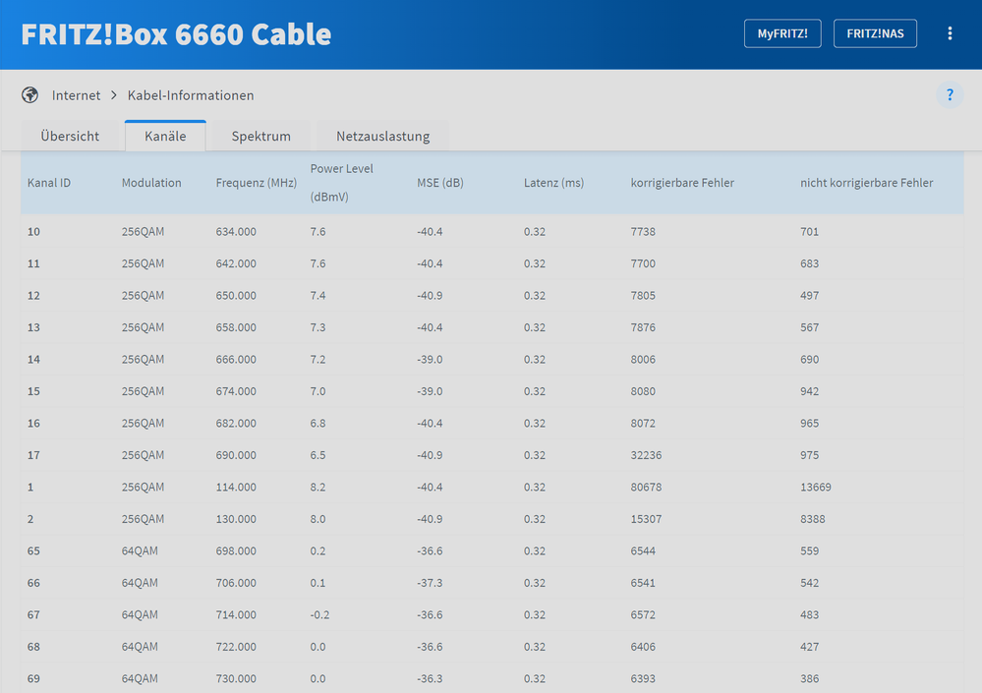The image size is (982, 693).
Task: Click frequency value 650.000
Action: 236,296
